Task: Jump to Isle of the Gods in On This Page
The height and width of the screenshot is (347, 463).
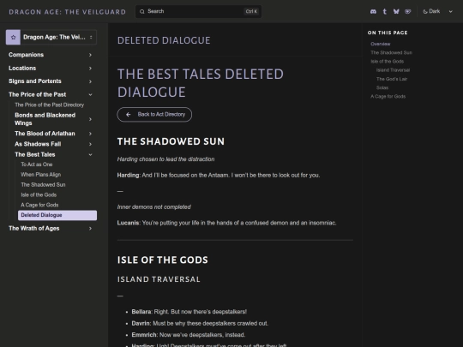Action: (x=387, y=62)
